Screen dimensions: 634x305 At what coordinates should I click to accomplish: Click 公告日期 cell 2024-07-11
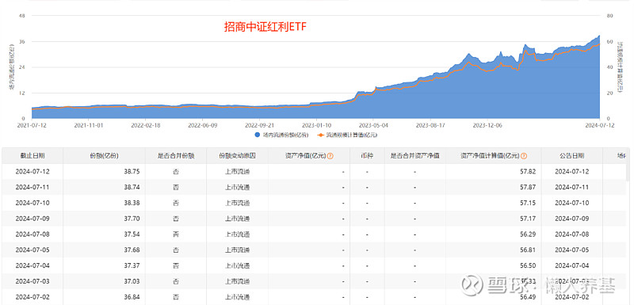571,188
